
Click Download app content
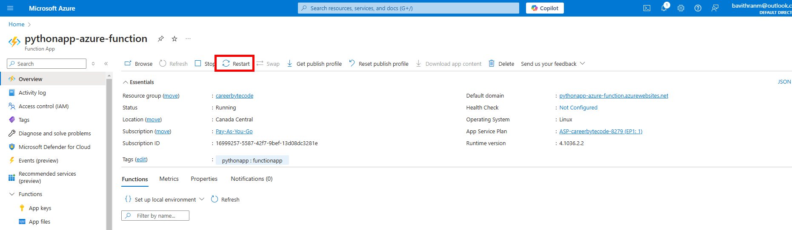click(x=449, y=64)
